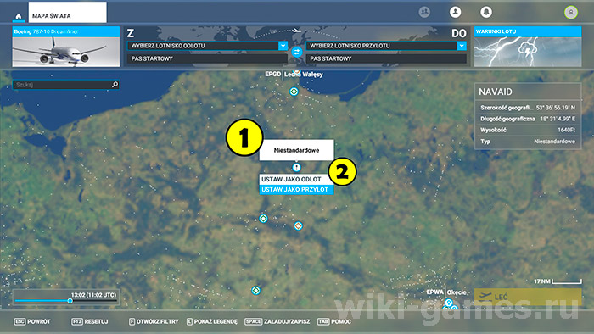The image size is (594, 334).
Task: Click the LEĆ fly button
Action: pos(527,297)
